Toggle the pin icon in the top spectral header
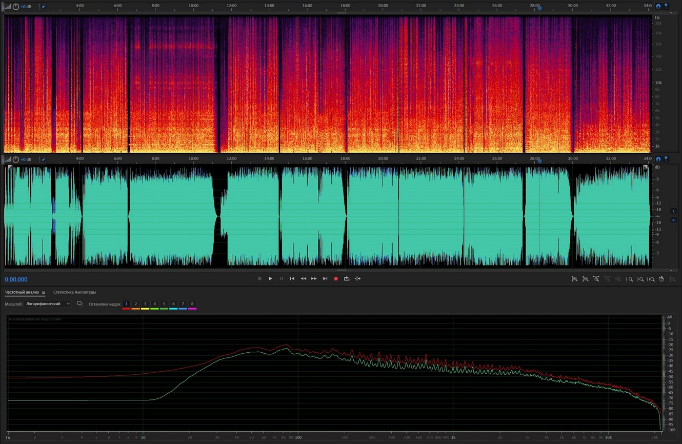This screenshot has width=682, height=444. point(43,7)
